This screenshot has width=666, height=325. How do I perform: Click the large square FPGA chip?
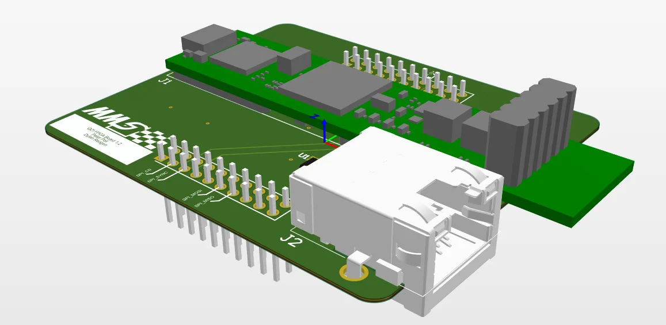coord(336,88)
